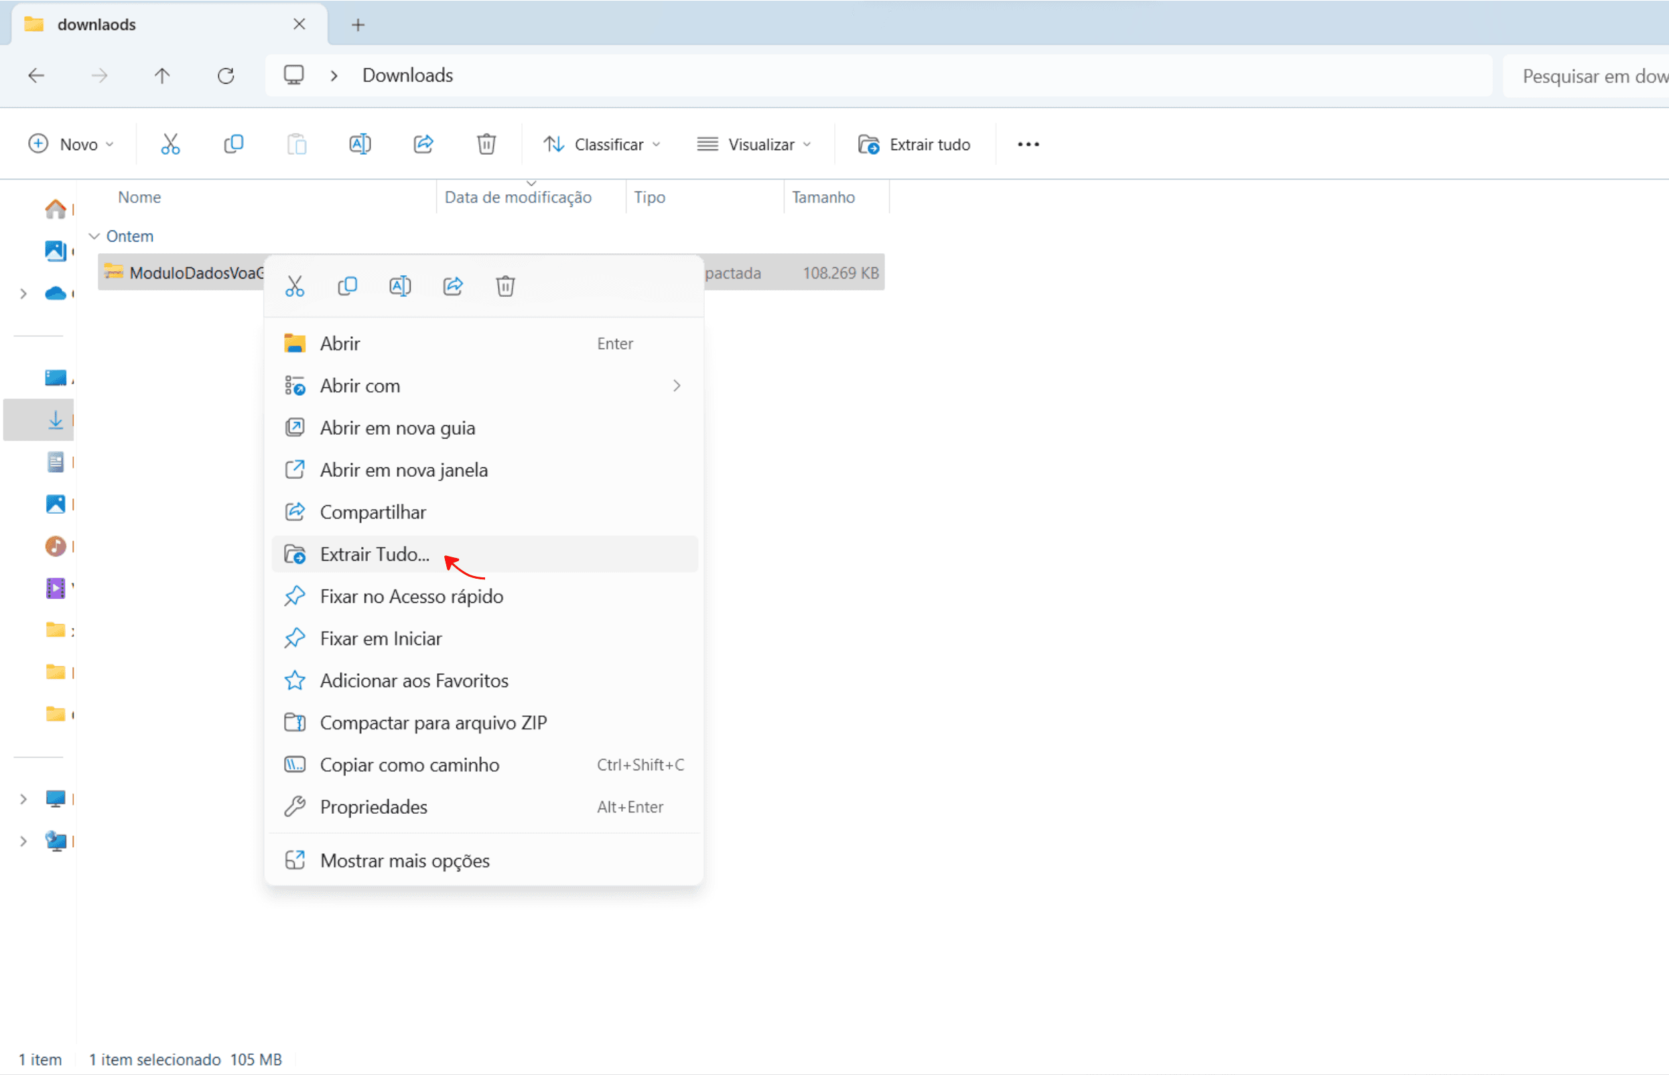Go forward with the right arrow
This screenshot has height=1075, width=1669.
[99, 76]
